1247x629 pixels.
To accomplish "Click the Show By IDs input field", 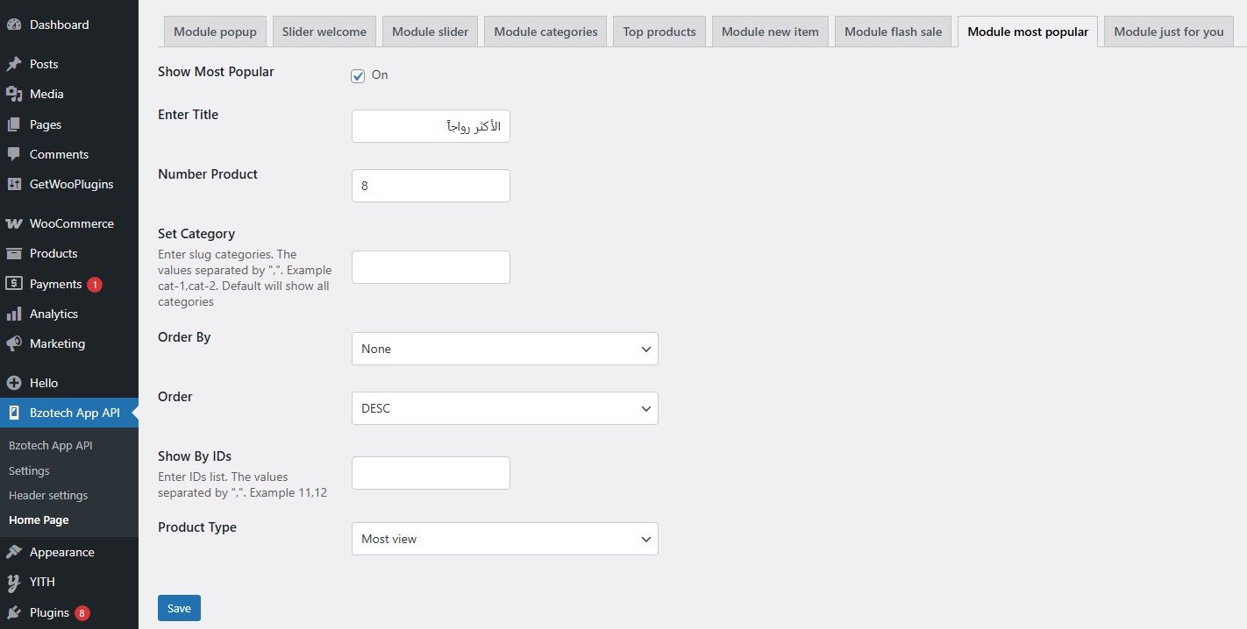I will click(431, 473).
